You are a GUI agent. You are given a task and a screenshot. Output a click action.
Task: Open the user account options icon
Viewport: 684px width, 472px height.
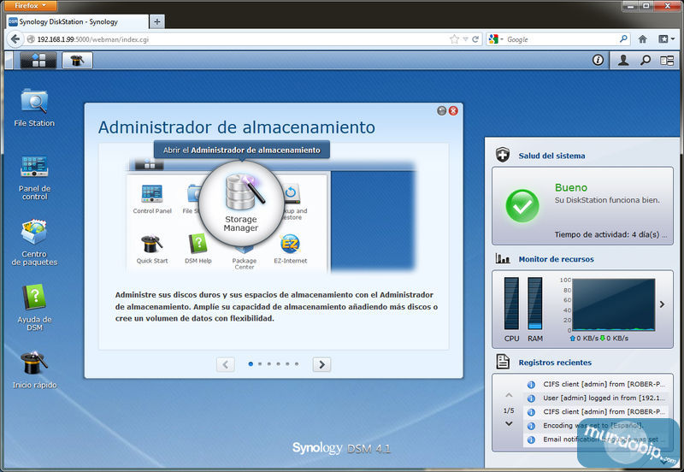click(x=623, y=60)
